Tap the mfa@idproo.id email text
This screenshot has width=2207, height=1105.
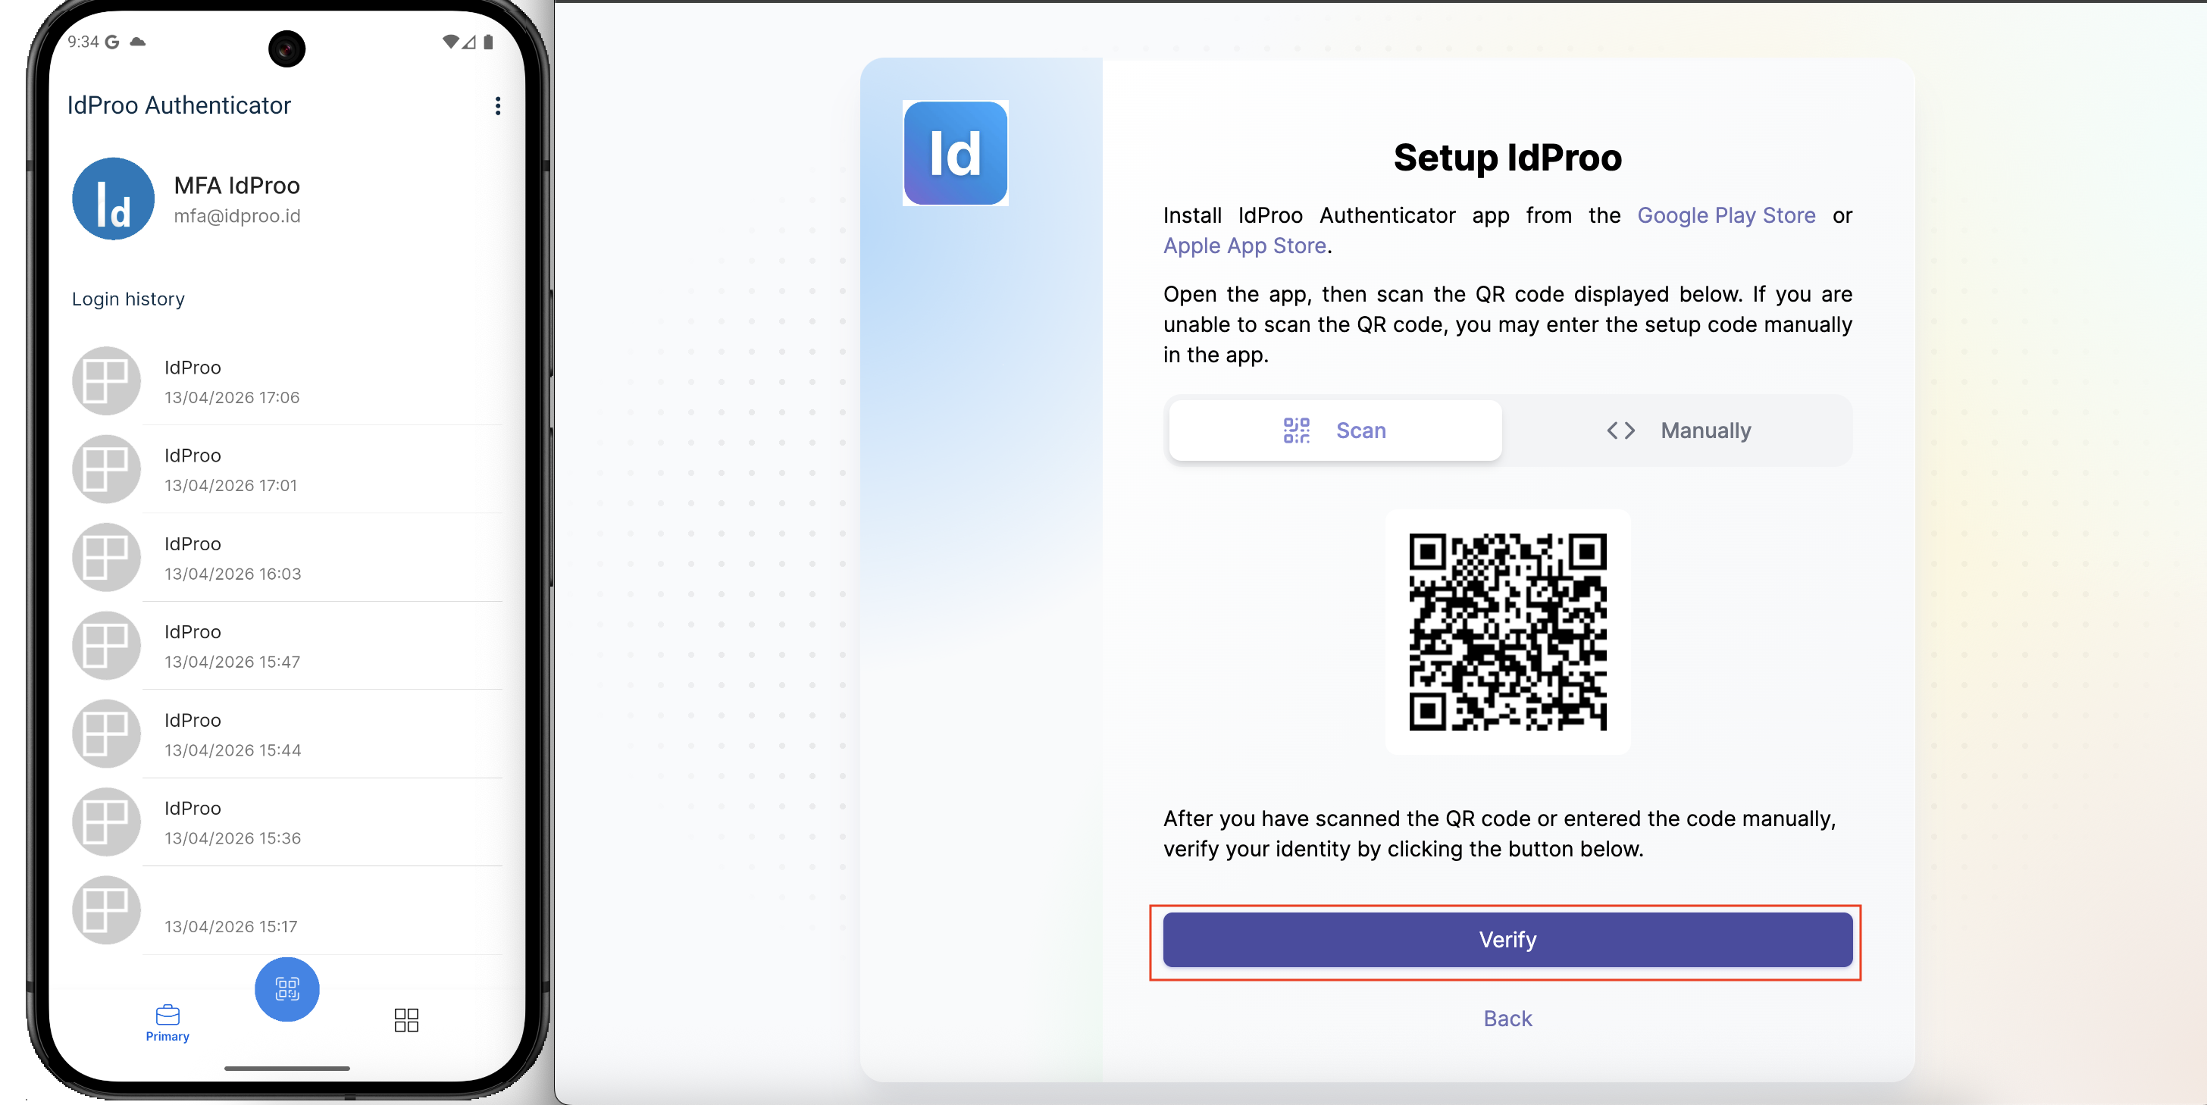click(237, 216)
